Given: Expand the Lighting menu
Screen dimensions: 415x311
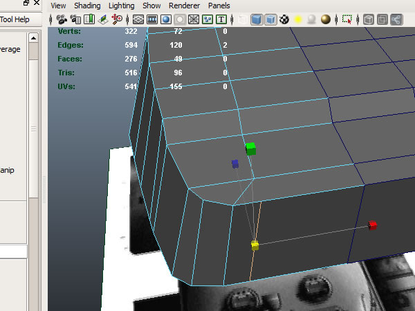Looking at the screenshot, I should (x=121, y=6).
